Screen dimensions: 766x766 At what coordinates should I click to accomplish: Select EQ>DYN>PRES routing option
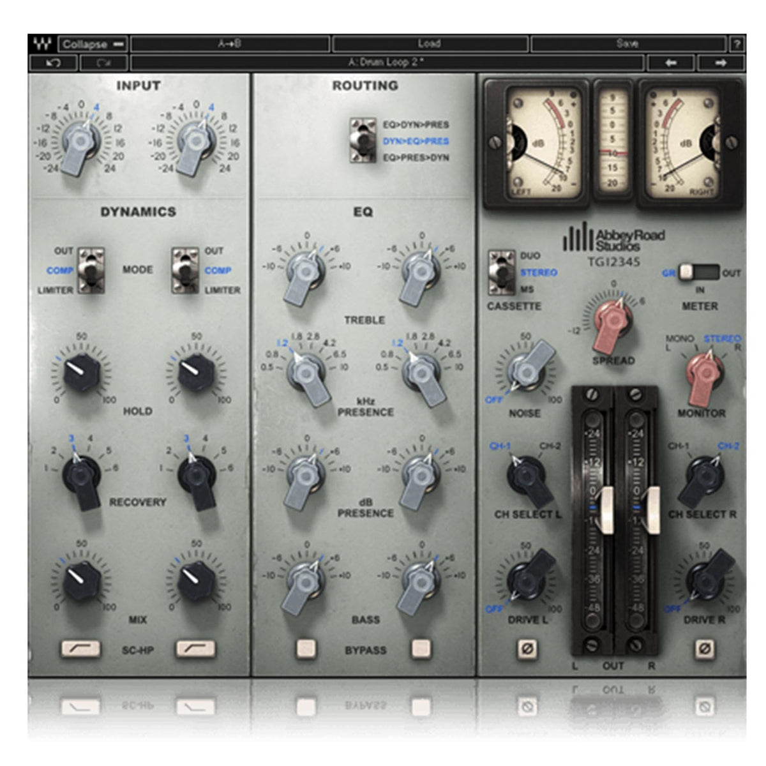point(416,124)
